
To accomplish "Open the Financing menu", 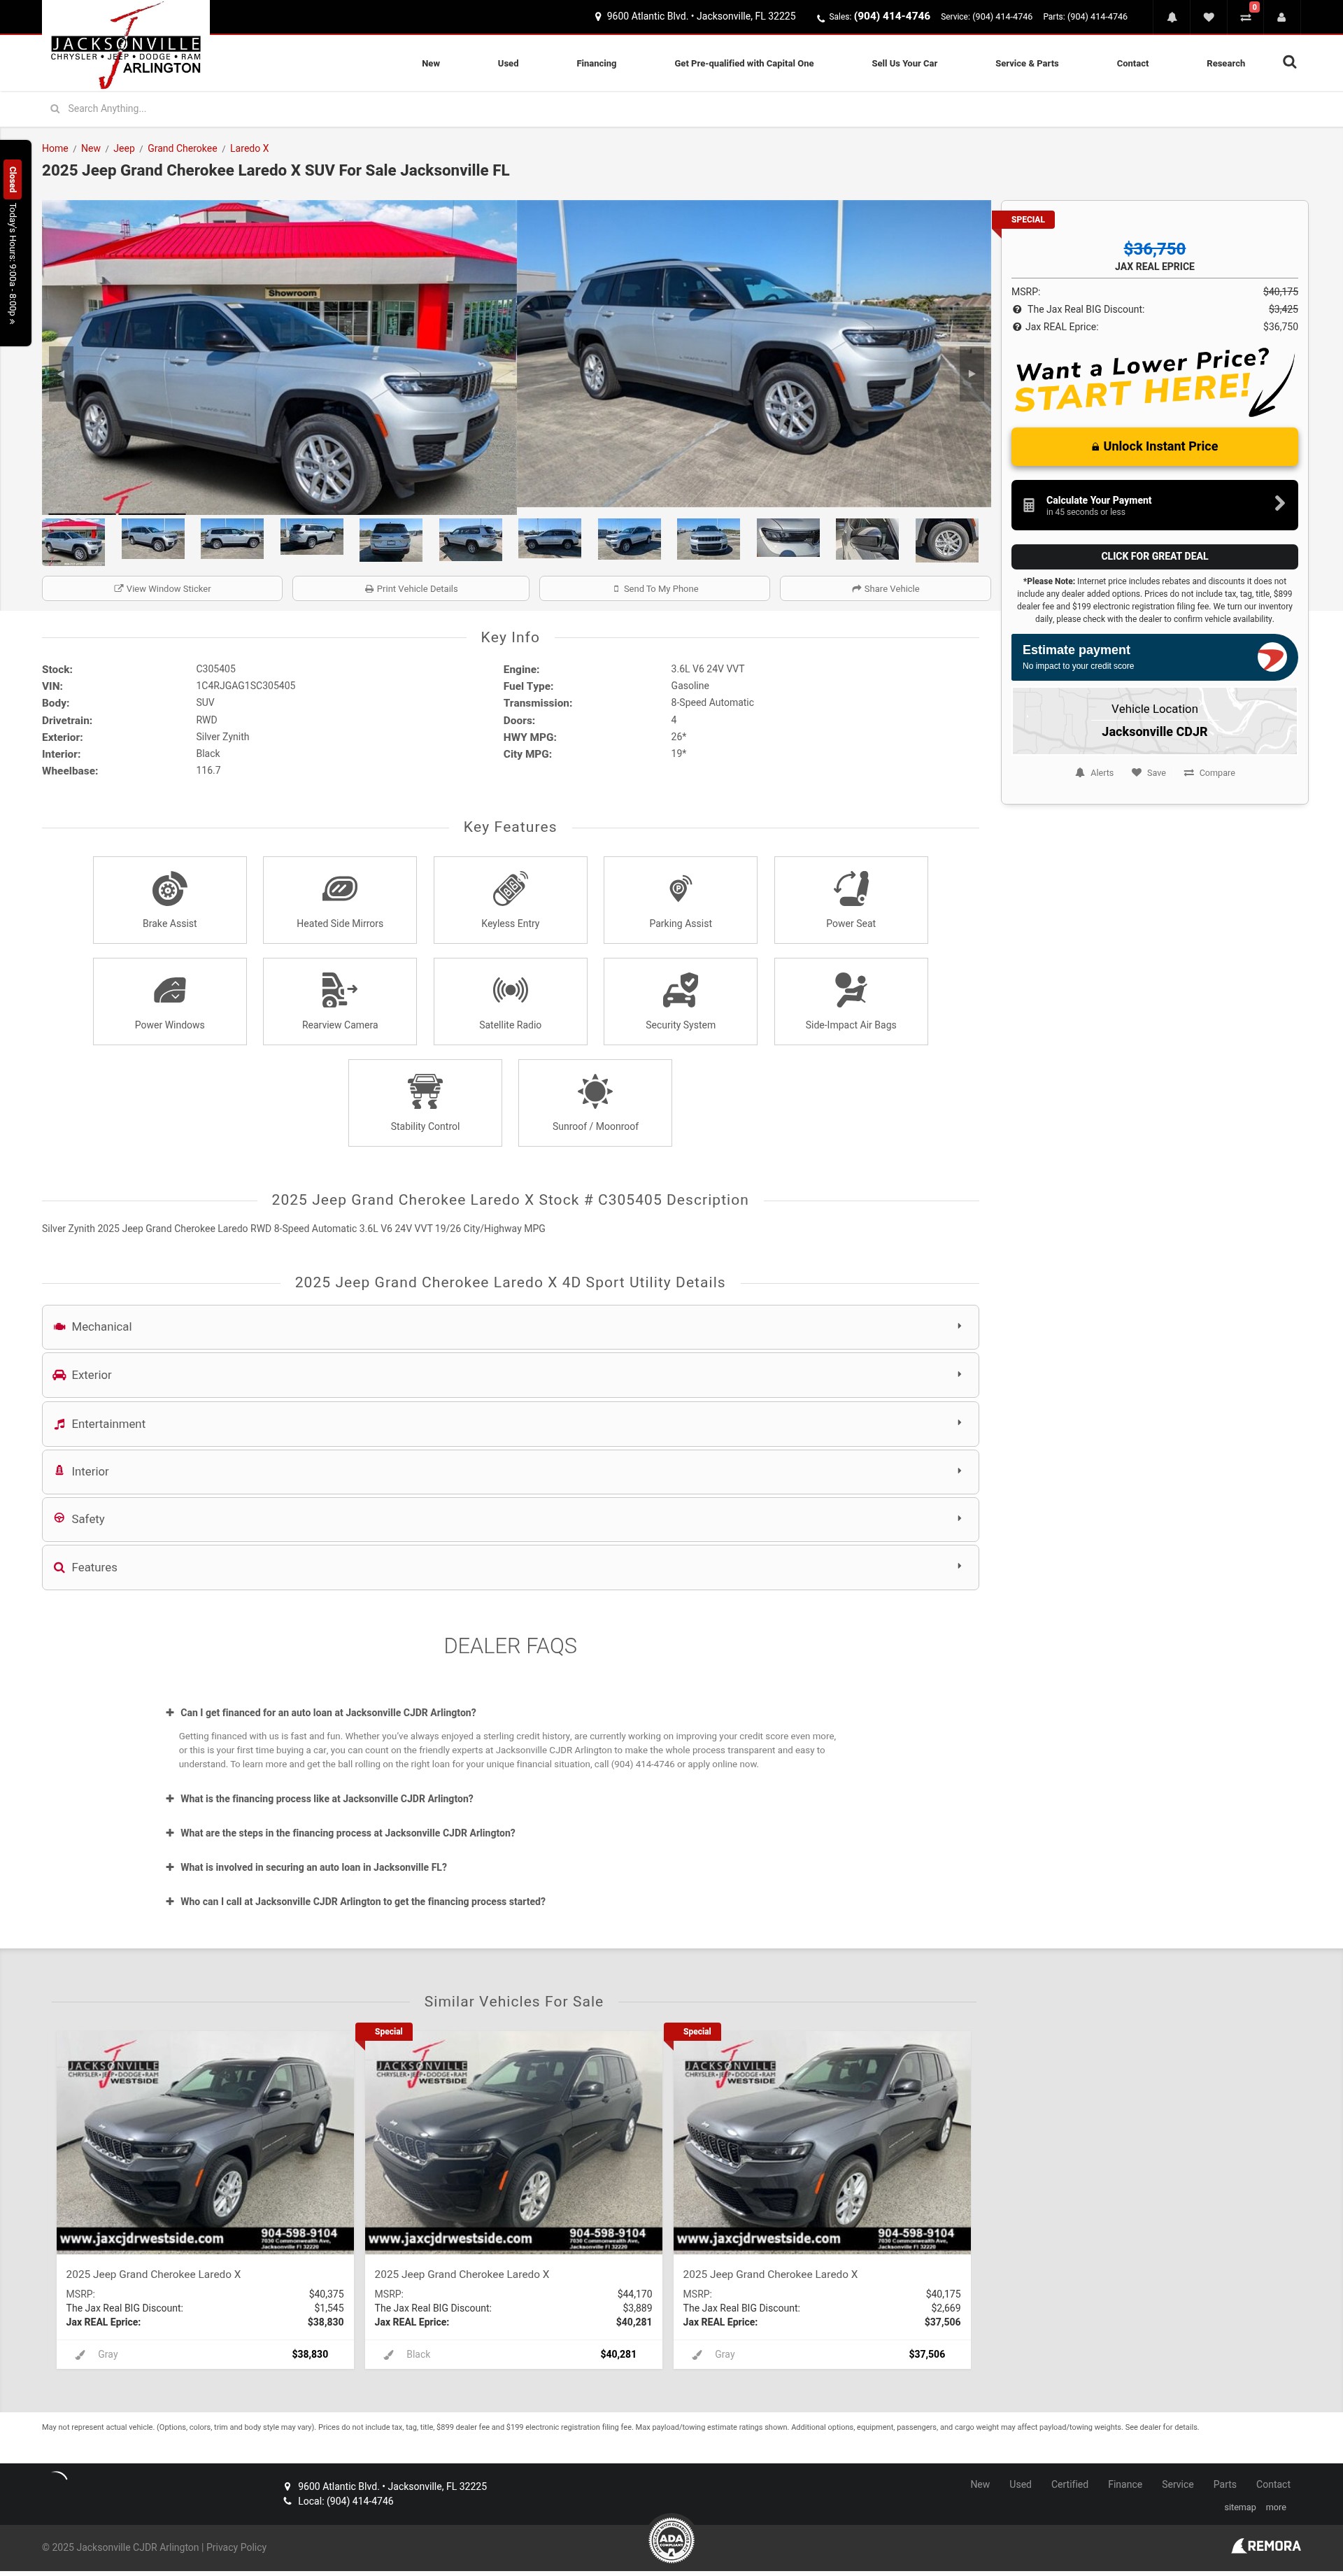I will click(596, 63).
